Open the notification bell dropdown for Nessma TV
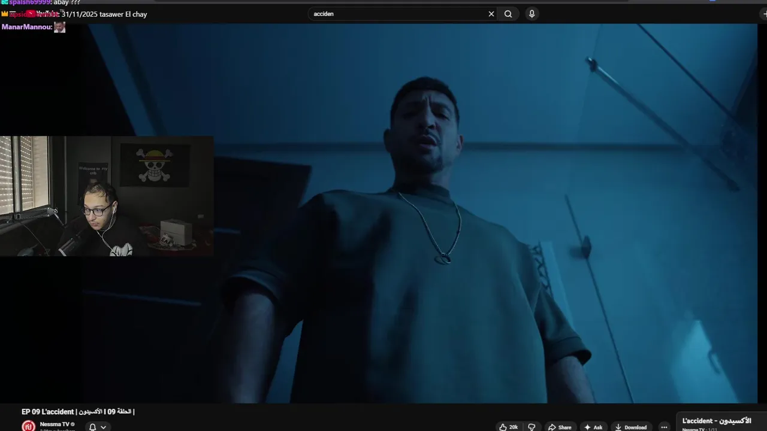 click(97, 427)
